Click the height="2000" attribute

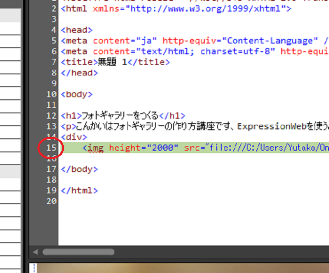pos(144,148)
